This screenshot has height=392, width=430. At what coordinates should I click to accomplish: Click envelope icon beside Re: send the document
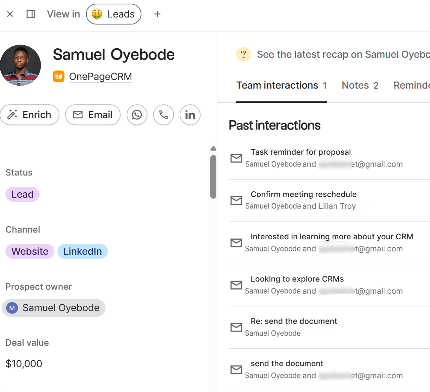point(236,327)
